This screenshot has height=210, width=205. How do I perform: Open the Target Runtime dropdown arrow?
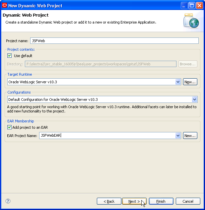178,82
